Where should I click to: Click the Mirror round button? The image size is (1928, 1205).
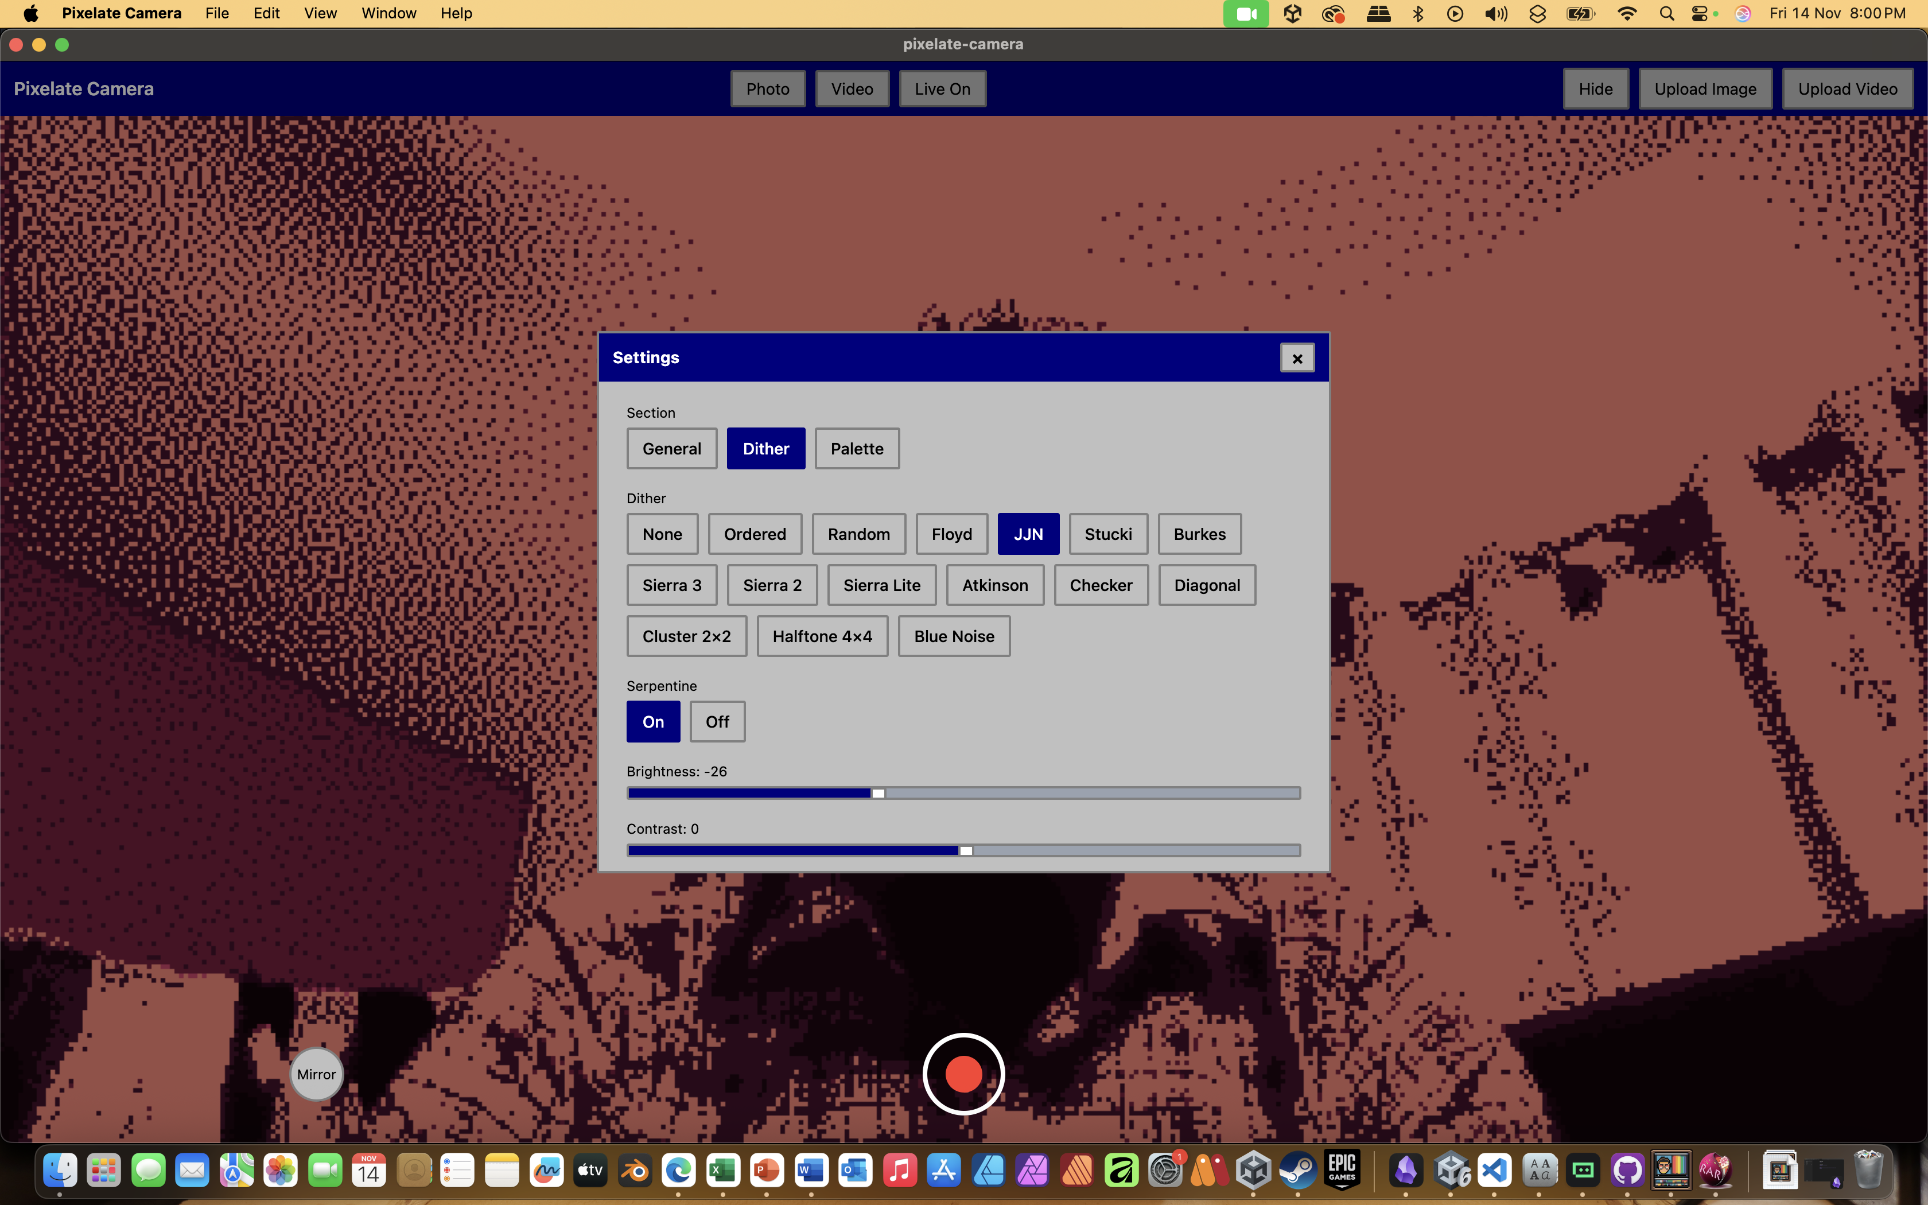pyautogui.click(x=316, y=1074)
